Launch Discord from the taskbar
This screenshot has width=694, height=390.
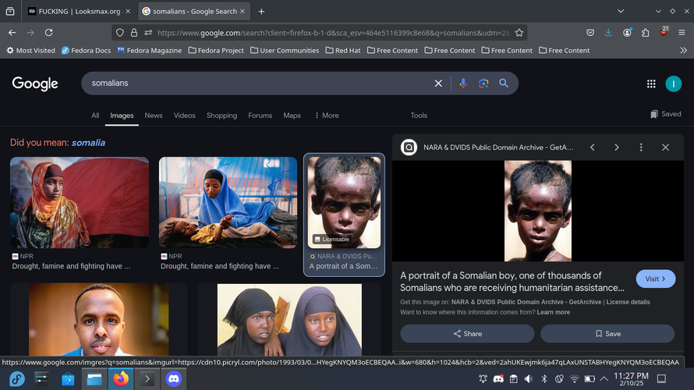173,380
